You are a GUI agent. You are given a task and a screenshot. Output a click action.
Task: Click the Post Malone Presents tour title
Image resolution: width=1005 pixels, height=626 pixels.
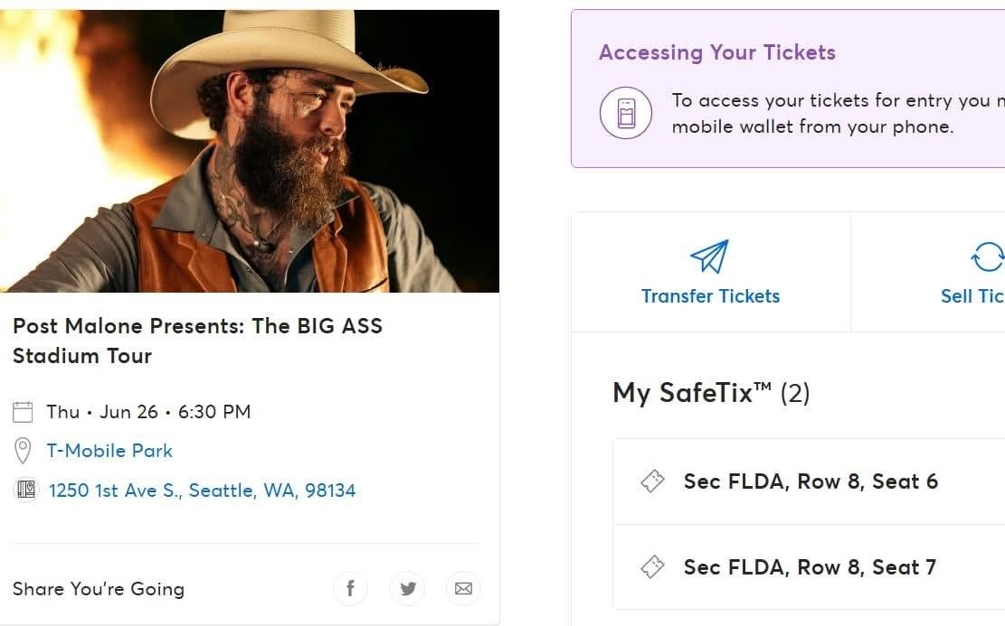pos(197,341)
